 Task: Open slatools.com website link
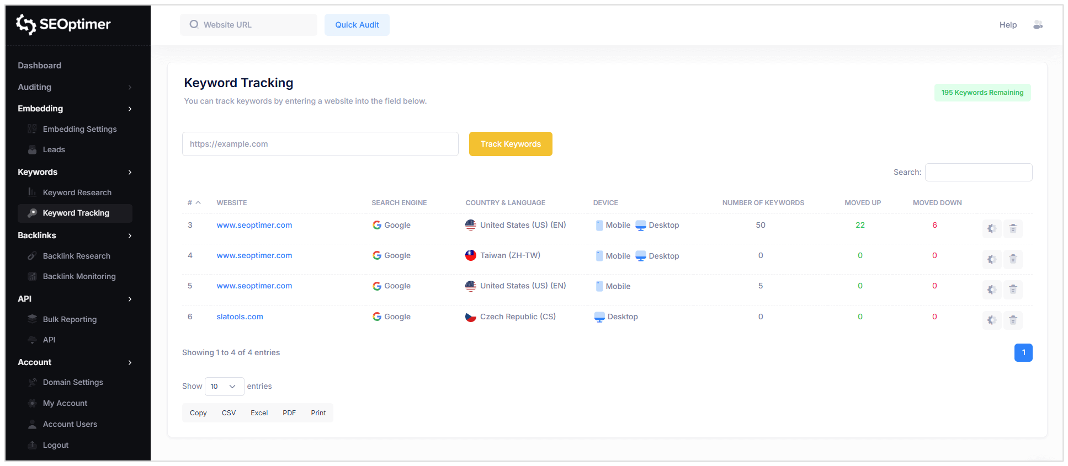pyautogui.click(x=240, y=317)
